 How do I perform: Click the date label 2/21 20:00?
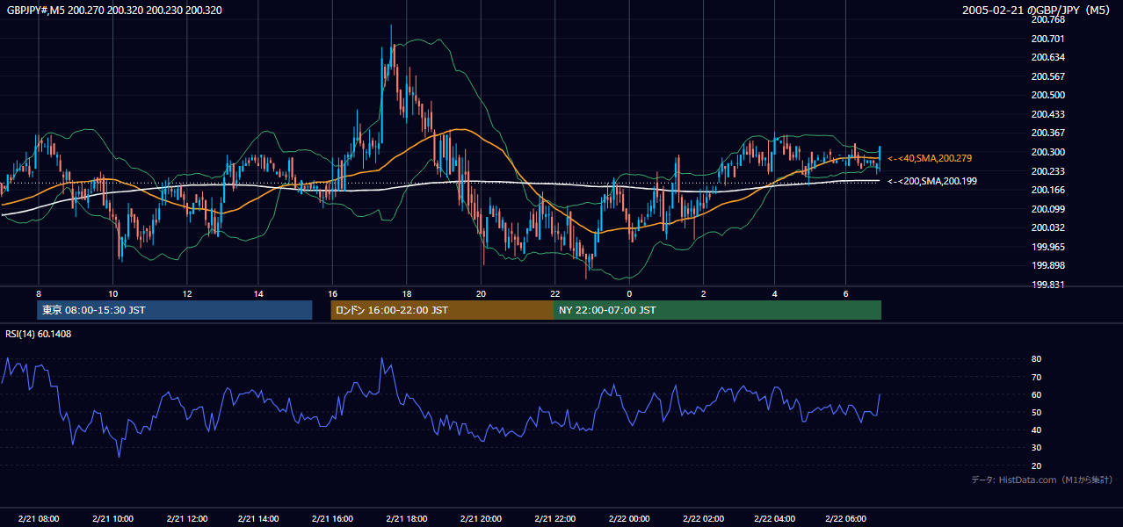click(x=481, y=519)
